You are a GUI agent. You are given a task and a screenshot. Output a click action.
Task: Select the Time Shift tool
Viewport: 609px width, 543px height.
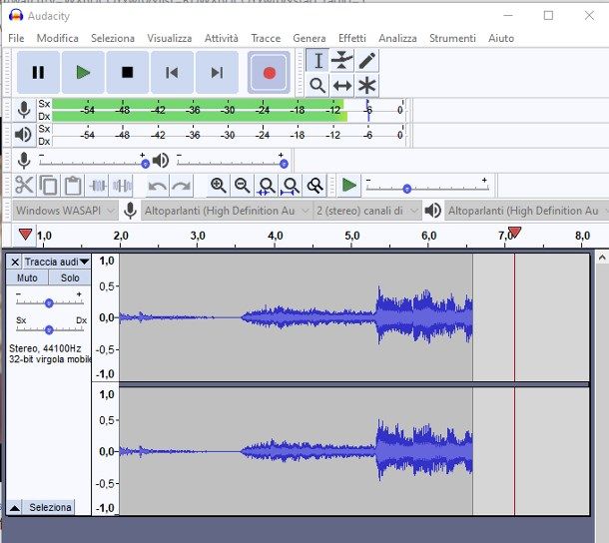click(341, 85)
